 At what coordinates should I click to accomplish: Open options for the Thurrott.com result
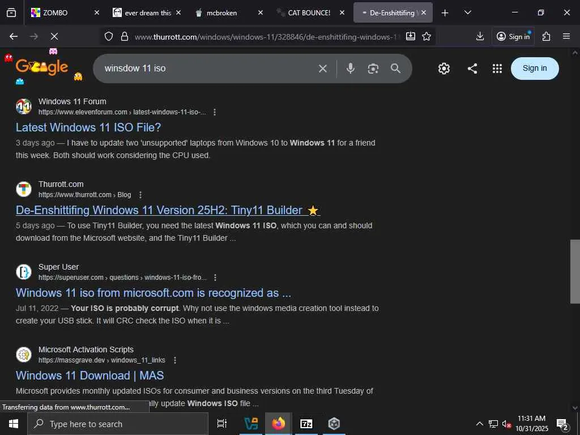coord(140,195)
